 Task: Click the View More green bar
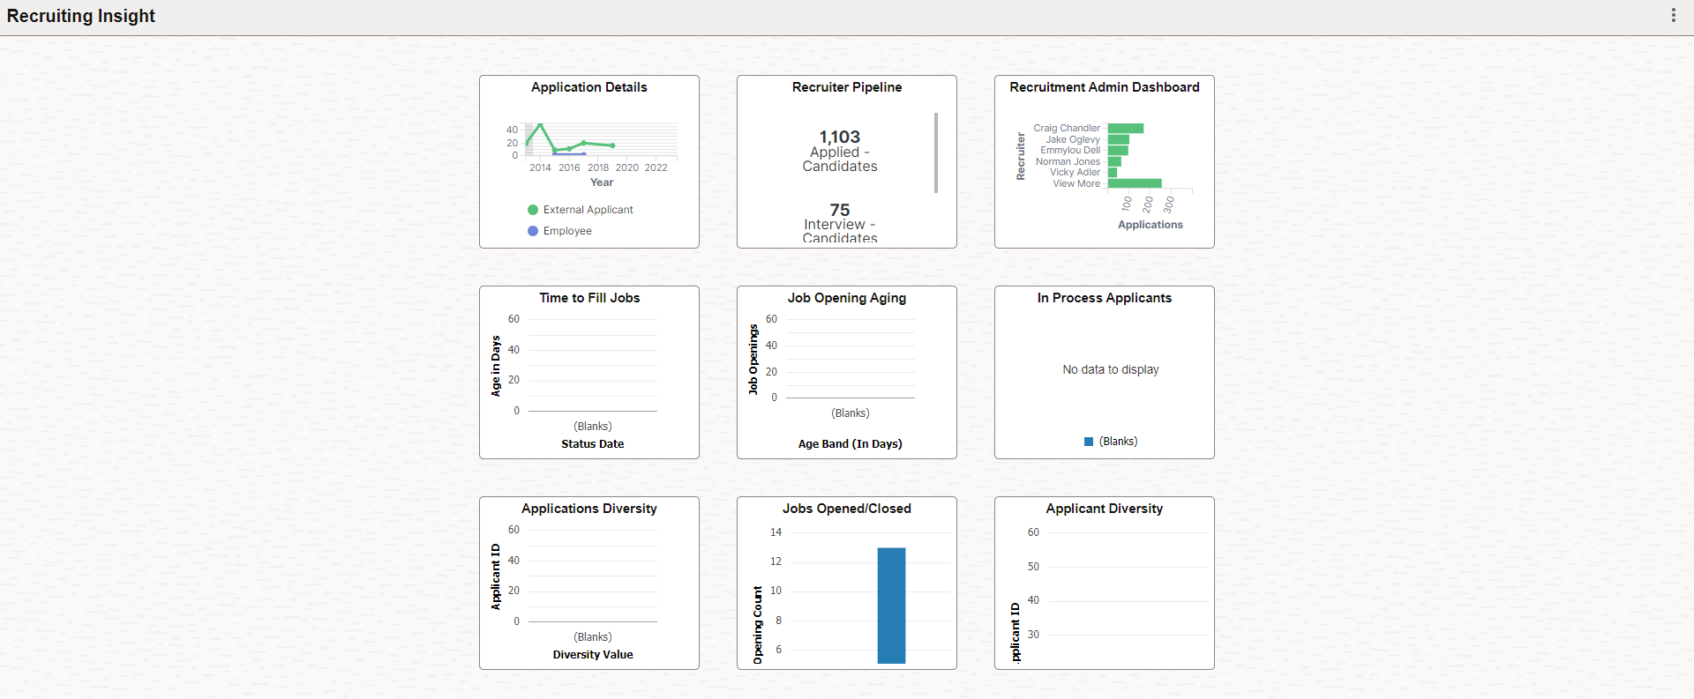point(1135,183)
